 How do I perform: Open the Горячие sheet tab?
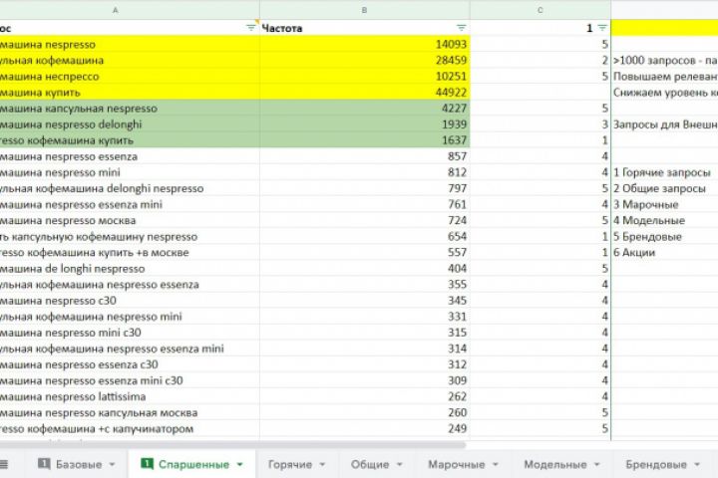coord(290,464)
